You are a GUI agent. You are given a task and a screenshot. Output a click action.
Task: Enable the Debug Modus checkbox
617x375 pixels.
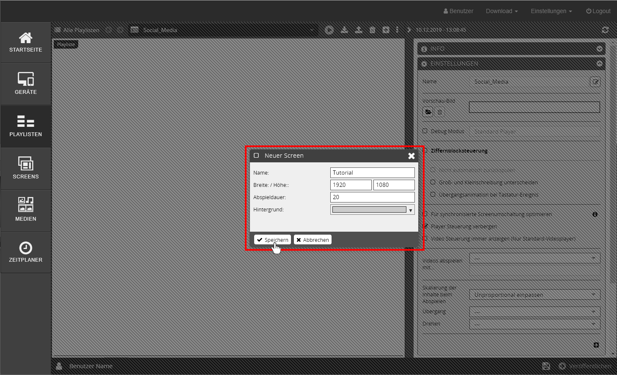click(x=425, y=131)
